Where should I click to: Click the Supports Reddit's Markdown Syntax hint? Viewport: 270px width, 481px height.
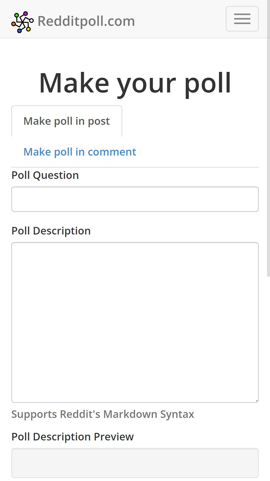(x=103, y=414)
